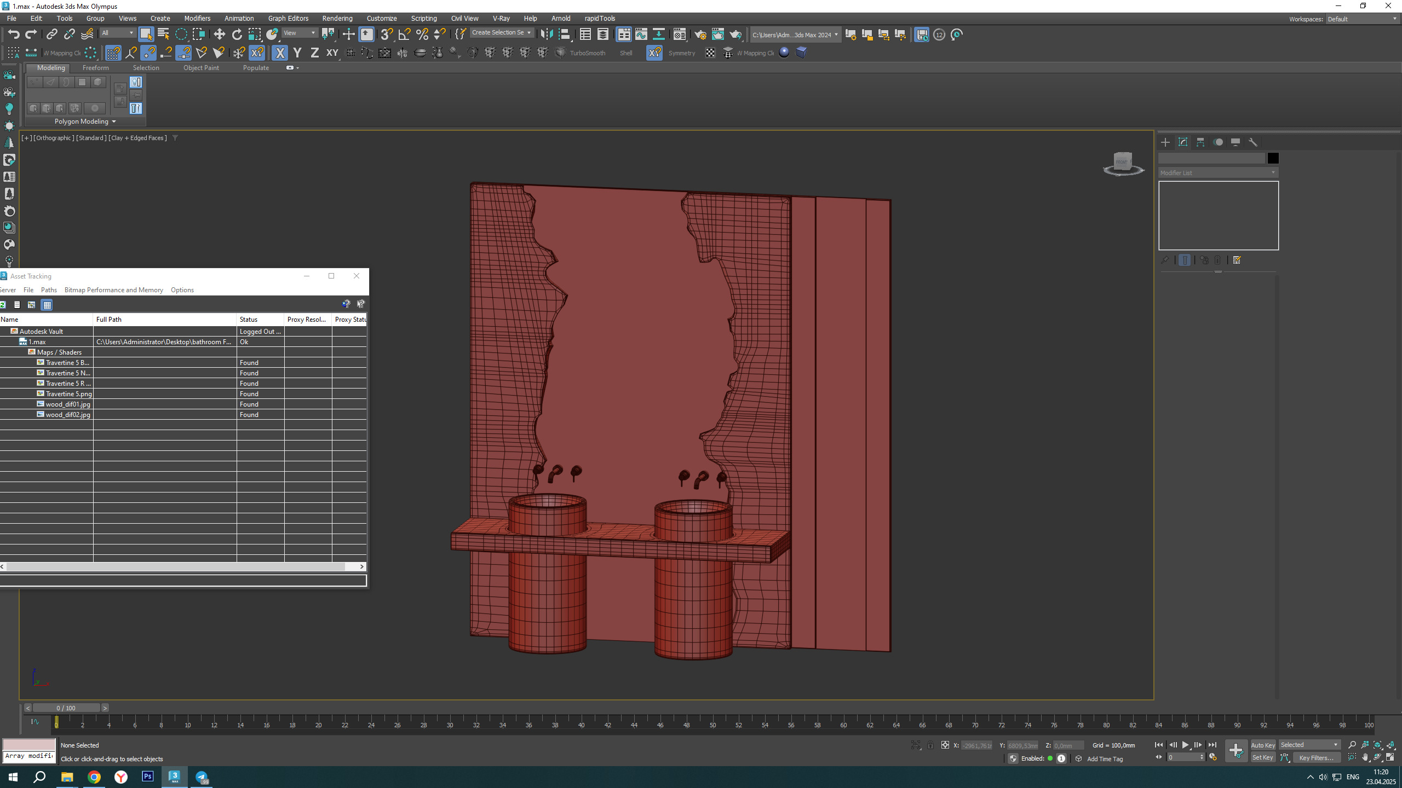Click the Set Key button
Image resolution: width=1402 pixels, height=788 pixels.
coord(1263,757)
